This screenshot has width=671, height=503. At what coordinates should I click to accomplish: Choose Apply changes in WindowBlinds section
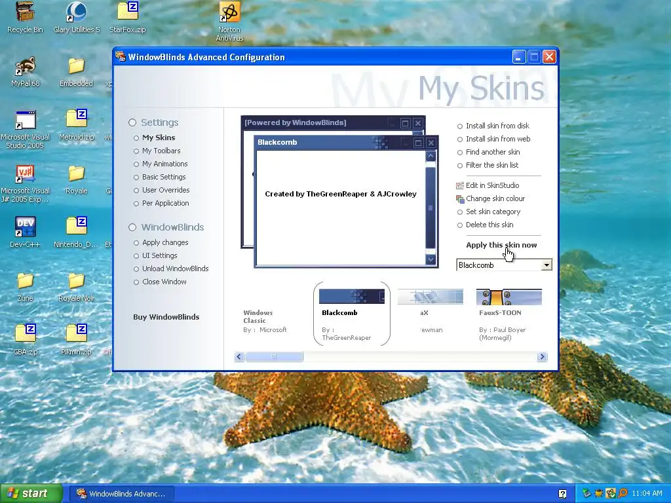(161, 242)
